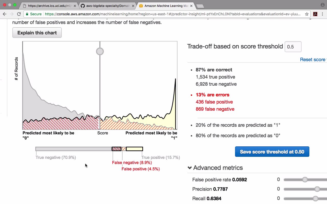Click the '6,928 true negative' value

coord(216,84)
